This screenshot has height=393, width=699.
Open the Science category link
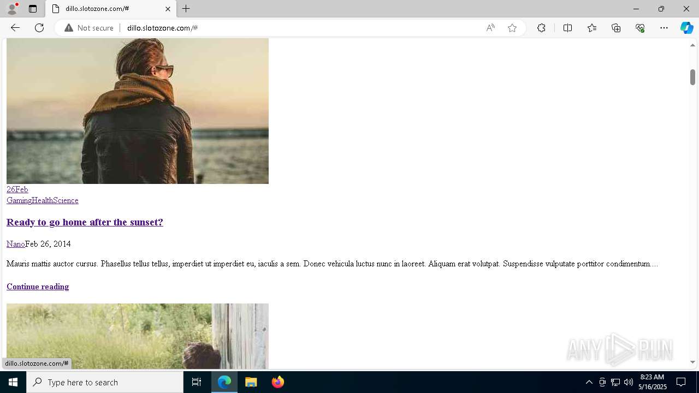tap(66, 200)
